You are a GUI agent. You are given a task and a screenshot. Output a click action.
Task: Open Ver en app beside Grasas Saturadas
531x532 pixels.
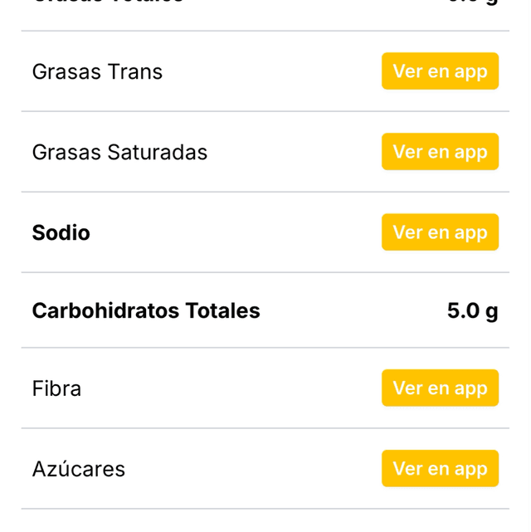[x=440, y=152]
